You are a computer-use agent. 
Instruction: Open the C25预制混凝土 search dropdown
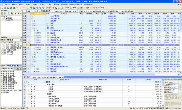(14, 69)
